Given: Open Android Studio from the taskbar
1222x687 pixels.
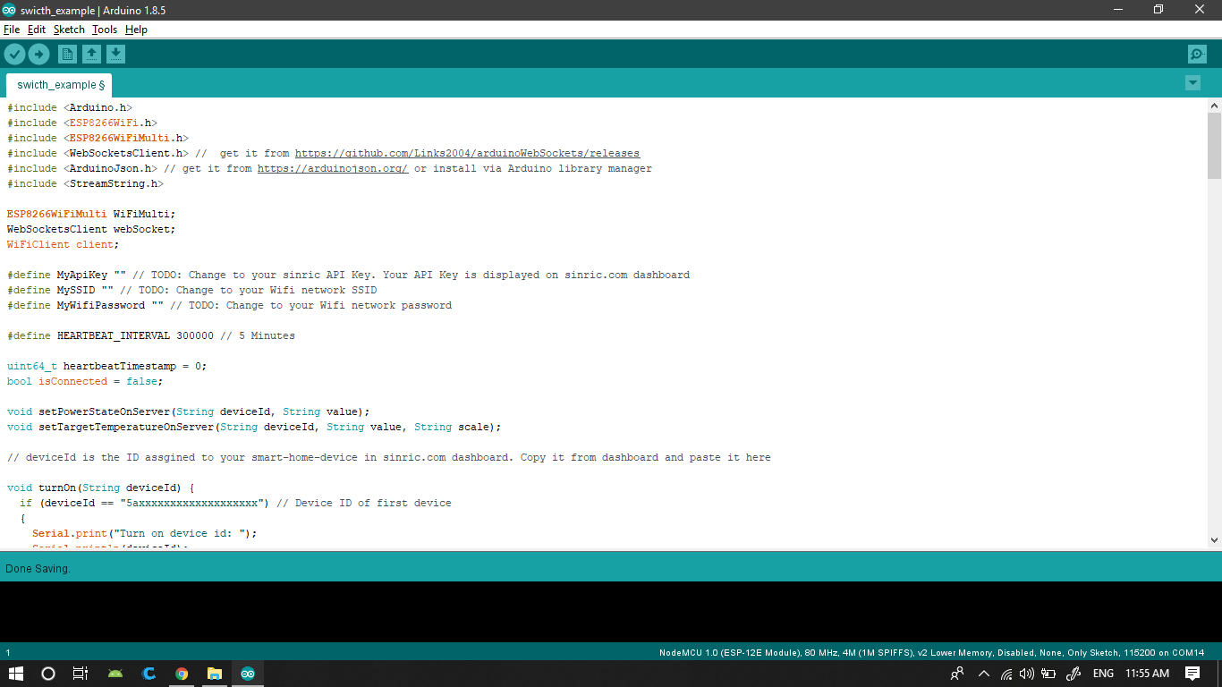Looking at the screenshot, I should pyautogui.click(x=115, y=674).
